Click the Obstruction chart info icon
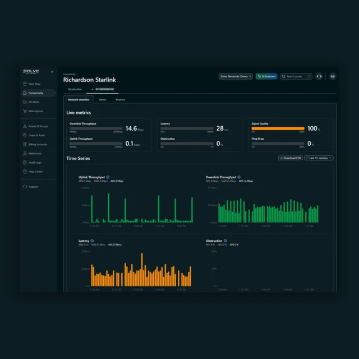Screen dimensions: 359x359 [226, 240]
